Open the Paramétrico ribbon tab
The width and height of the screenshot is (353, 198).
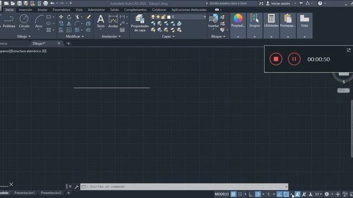(61, 10)
